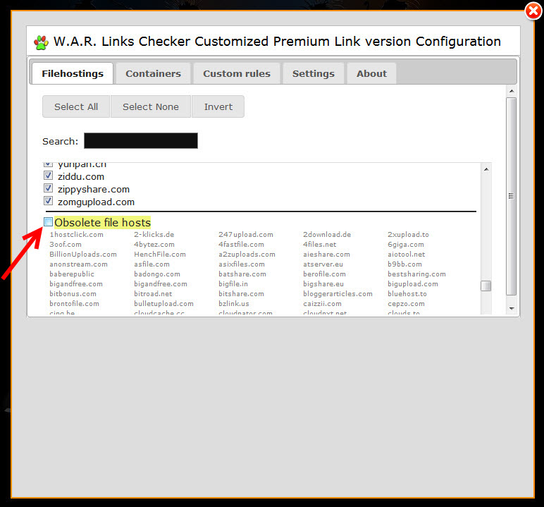Click the aieshare.com entry
Screen dimensions: 544x507
click(326, 254)
